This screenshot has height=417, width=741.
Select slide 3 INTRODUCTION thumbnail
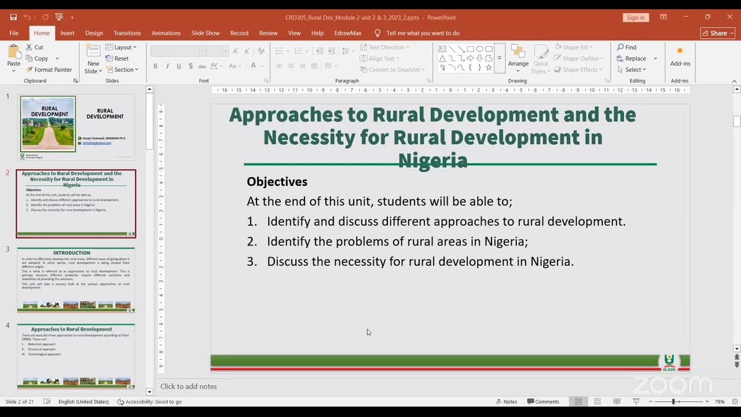(76, 280)
